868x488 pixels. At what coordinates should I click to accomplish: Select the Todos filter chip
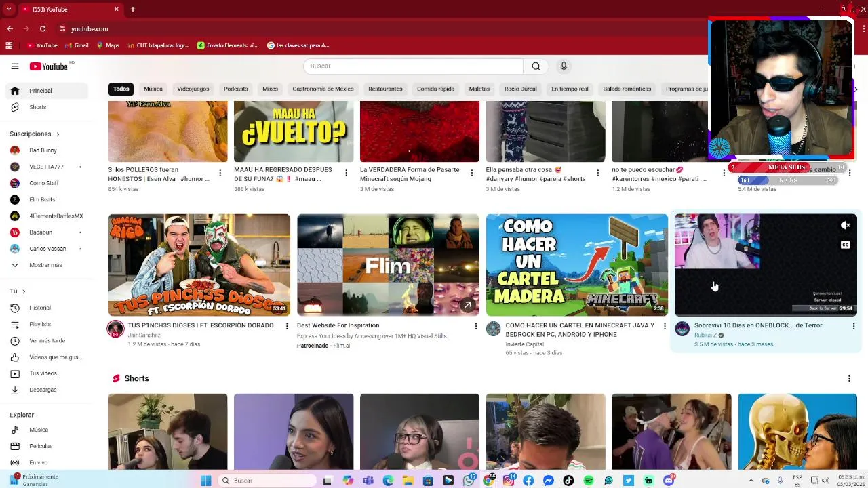[x=121, y=89]
